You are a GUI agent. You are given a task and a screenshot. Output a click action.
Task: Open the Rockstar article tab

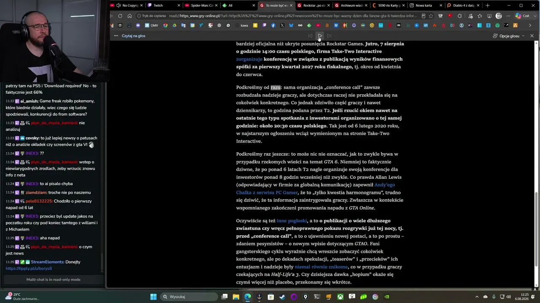313,5
